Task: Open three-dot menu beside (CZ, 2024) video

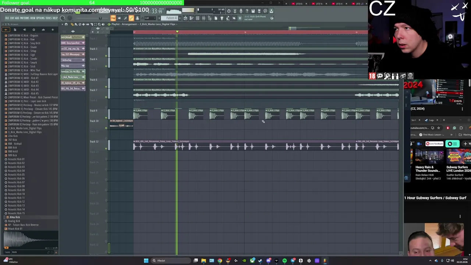Action: 462,109
